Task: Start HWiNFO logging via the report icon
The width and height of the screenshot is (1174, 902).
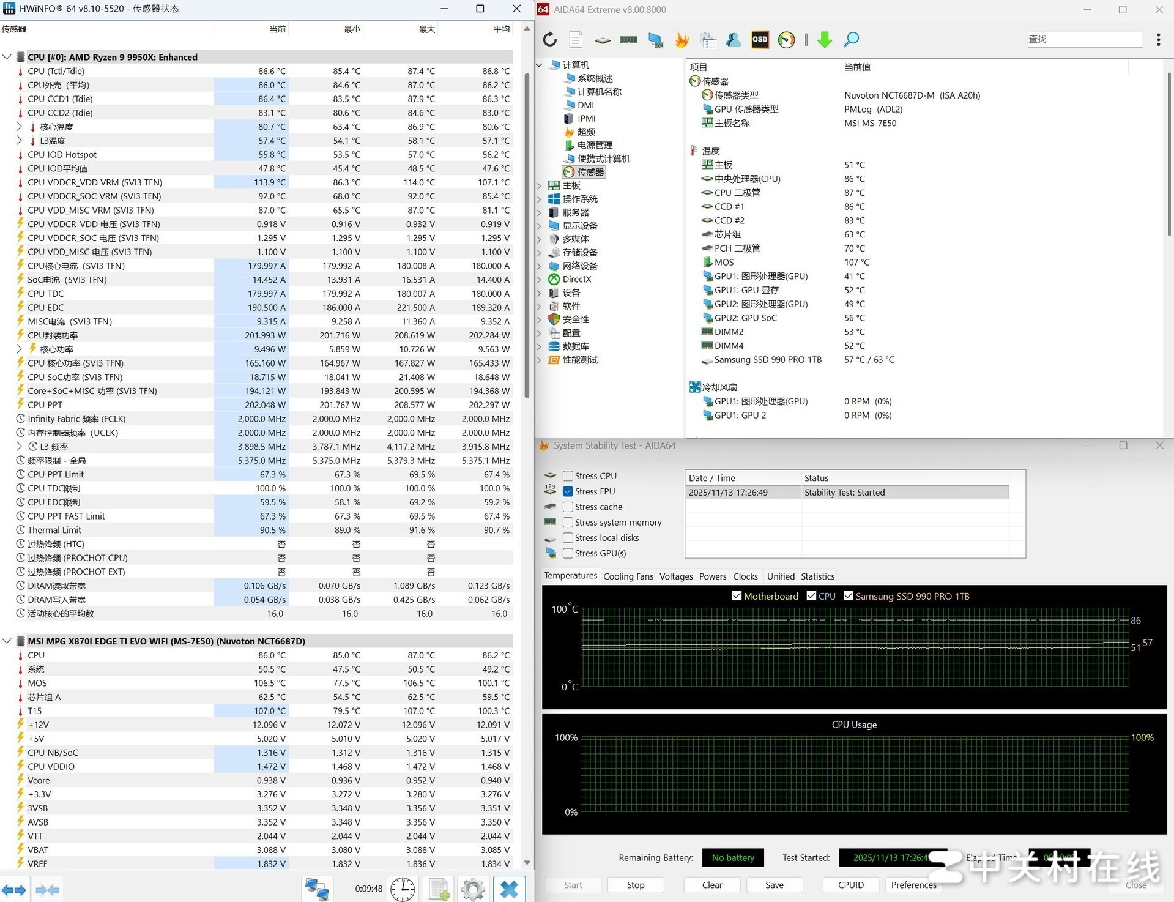Action: [x=438, y=889]
